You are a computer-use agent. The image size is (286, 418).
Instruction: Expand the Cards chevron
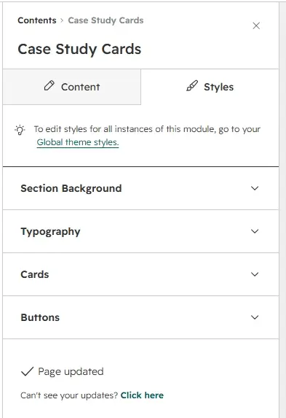point(255,274)
